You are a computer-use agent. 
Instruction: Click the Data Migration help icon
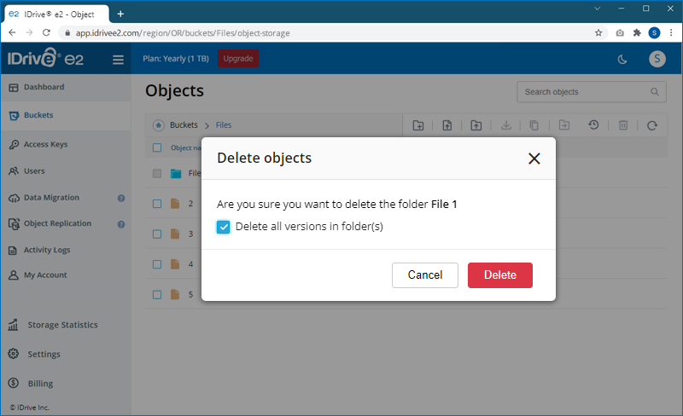pyautogui.click(x=121, y=198)
